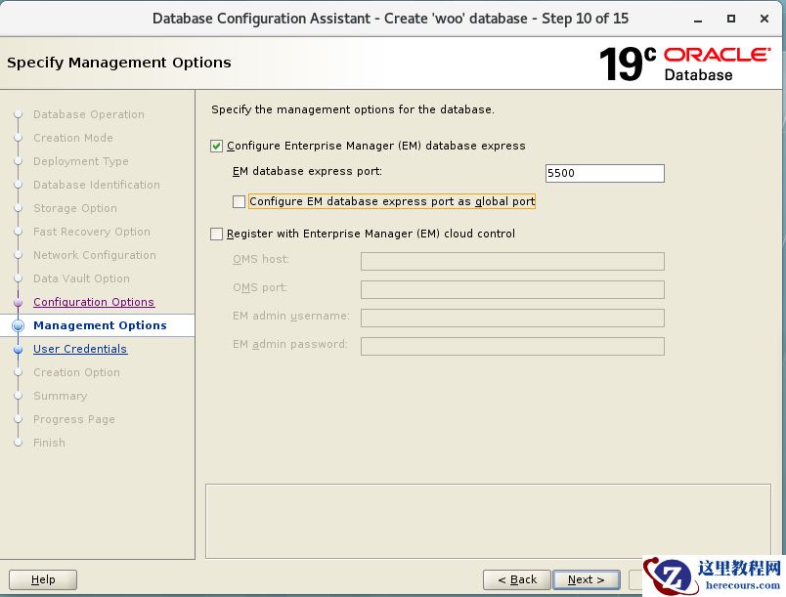Click Configuration Options step bullet icon
The width and height of the screenshot is (786, 597).
(18, 303)
